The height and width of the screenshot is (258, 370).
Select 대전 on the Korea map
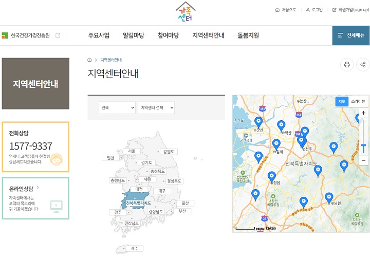coord(139,189)
